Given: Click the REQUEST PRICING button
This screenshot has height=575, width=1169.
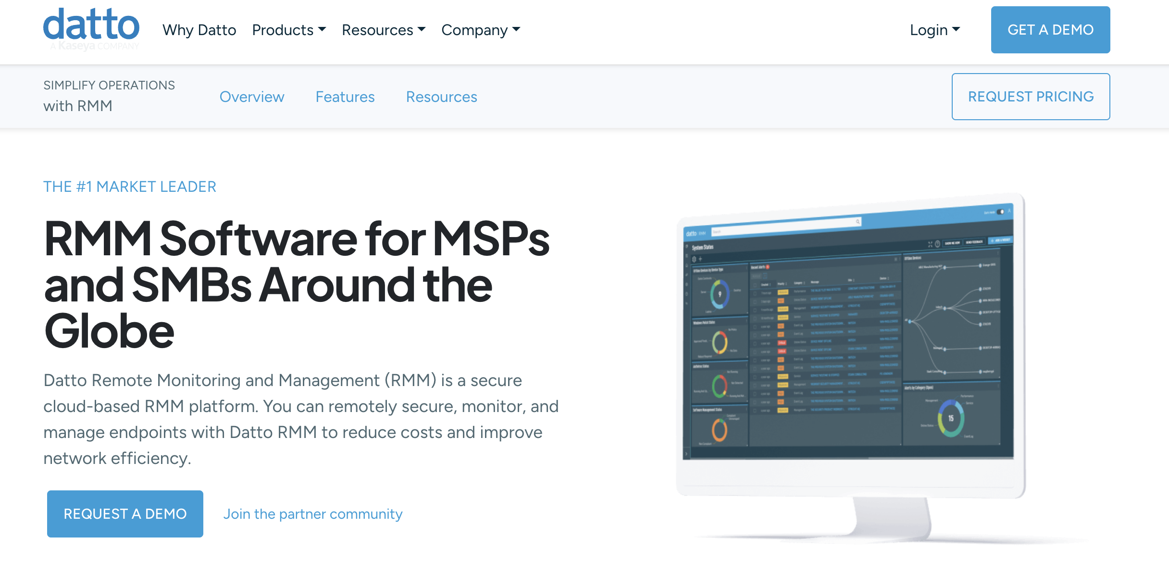Looking at the screenshot, I should pos(1031,97).
